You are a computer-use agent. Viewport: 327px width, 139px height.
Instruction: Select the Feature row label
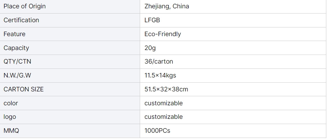coord(14,34)
